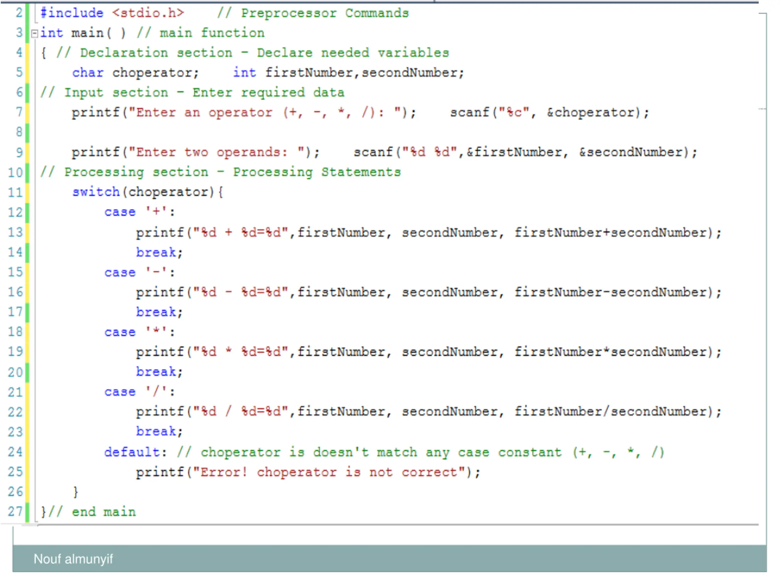780x585 pixels.
Task: Click 'choperator;' declaration on line 5
Action: [156, 73]
